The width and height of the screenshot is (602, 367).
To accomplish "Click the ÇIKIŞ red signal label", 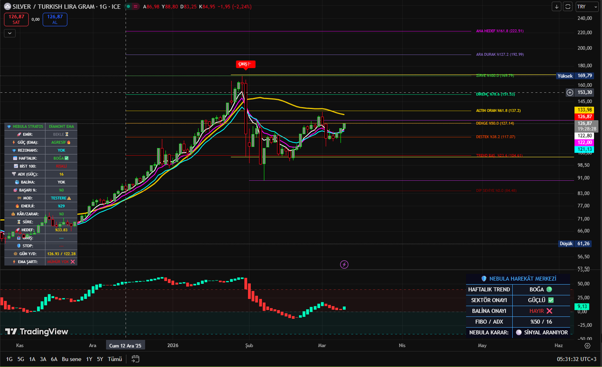I will pos(246,64).
